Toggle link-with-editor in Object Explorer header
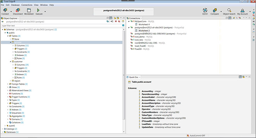Screen dimensions: 256x138 pyautogui.click(x=111, y=18)
